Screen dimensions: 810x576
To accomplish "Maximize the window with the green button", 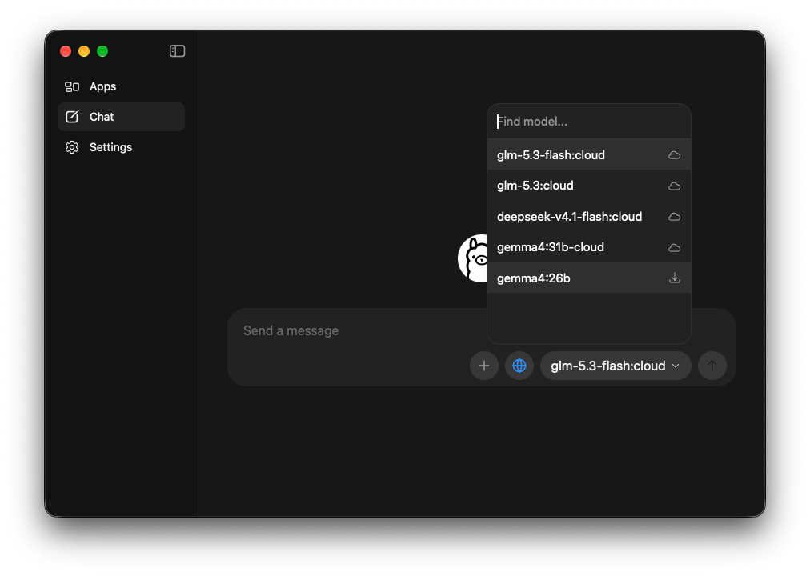I will click(102, 51).
